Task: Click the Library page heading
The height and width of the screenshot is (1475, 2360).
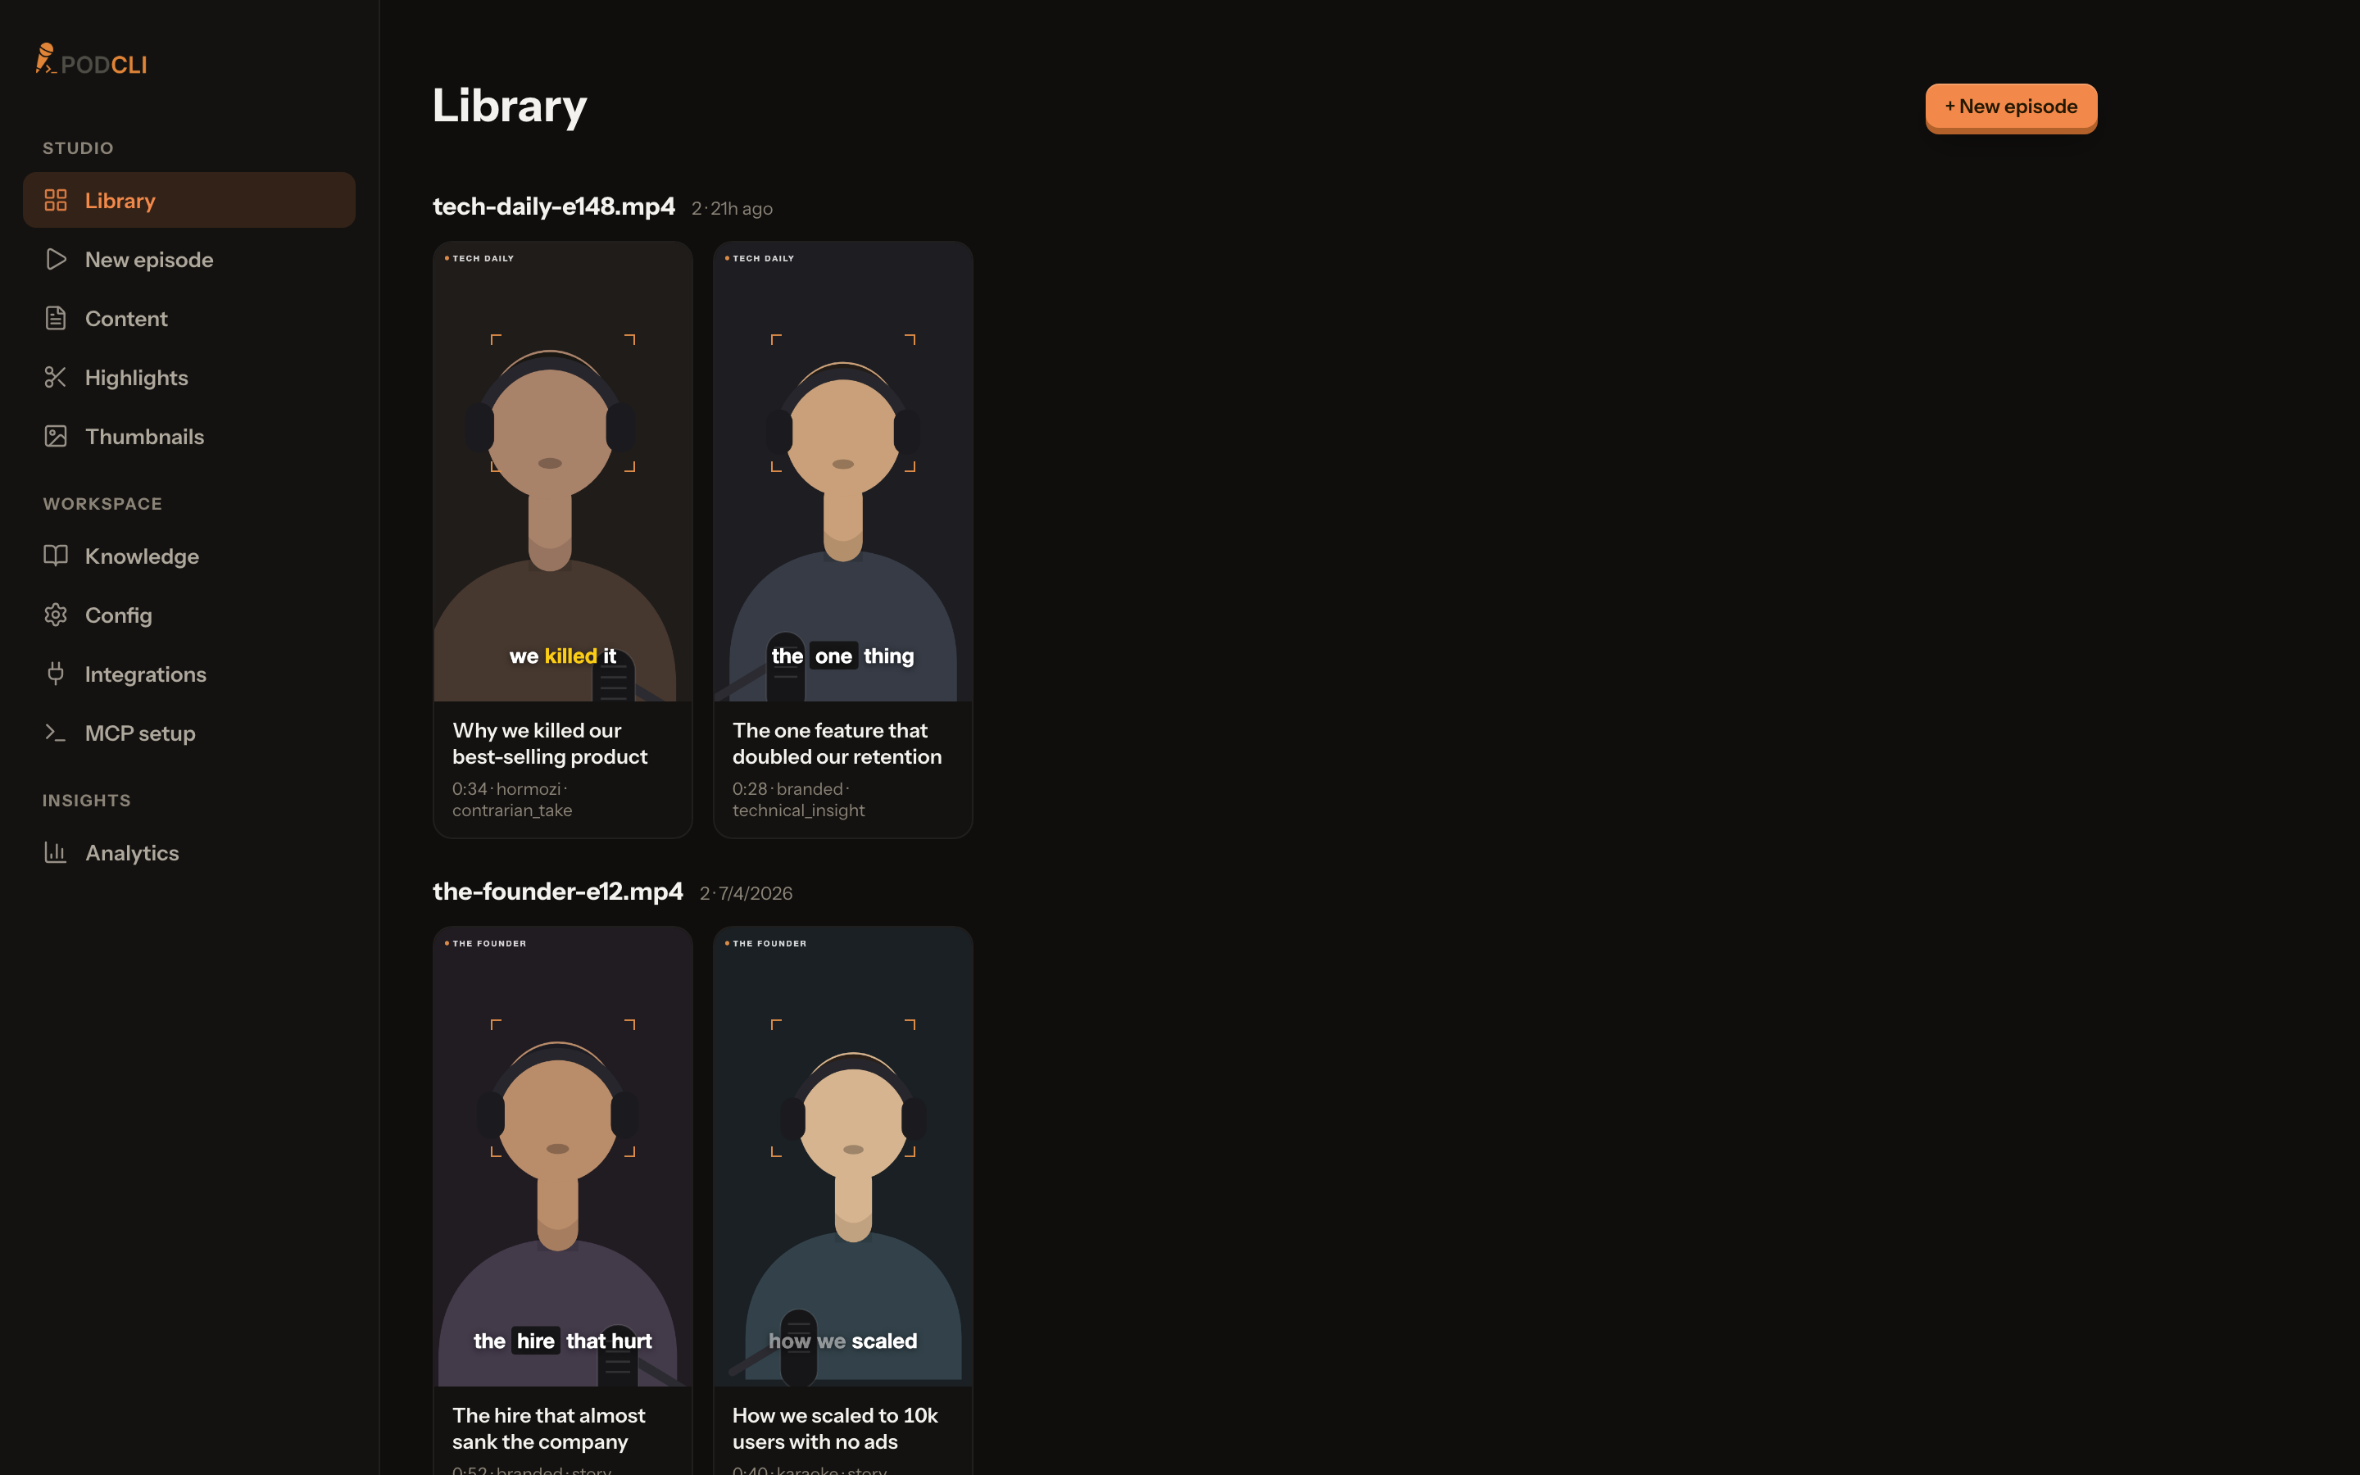Action: pyautogui.click(x=509, y=106)
